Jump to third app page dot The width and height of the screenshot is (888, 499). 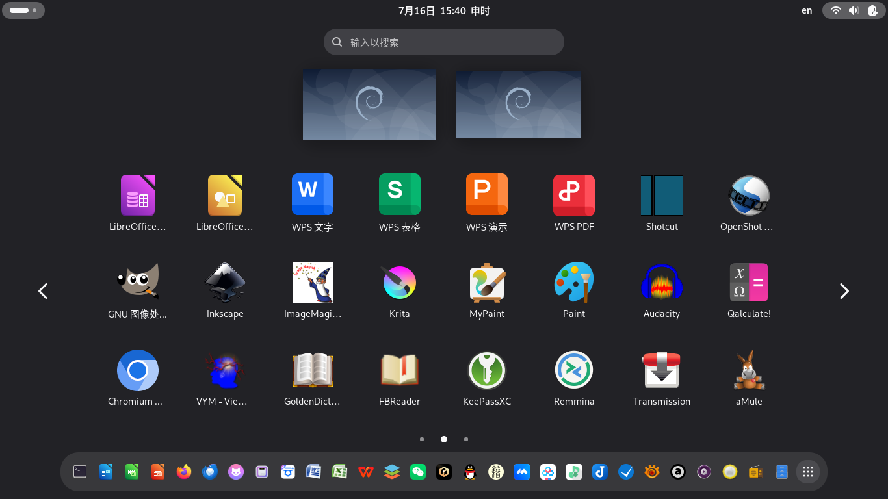tap(466, 439)
